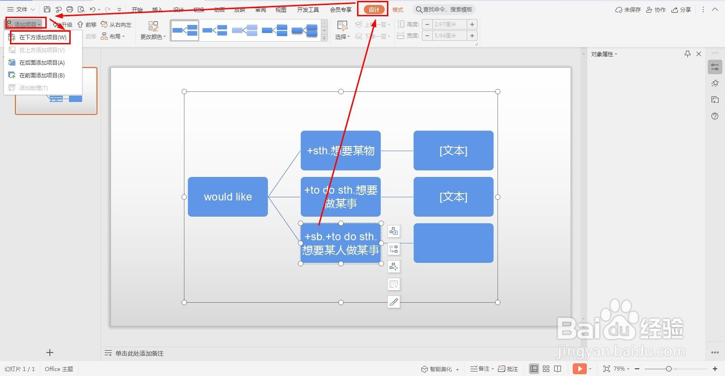Click the 查找命令、搜索模板 search box
This screenshot has width=725, height=376.
click(x=445, y=10)
